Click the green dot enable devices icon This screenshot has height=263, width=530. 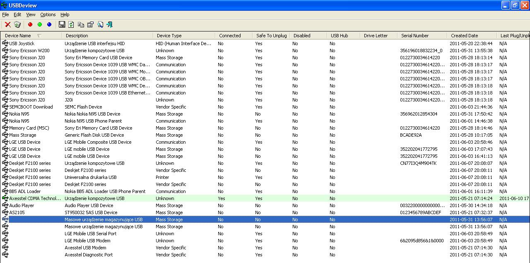click(40, 24)
